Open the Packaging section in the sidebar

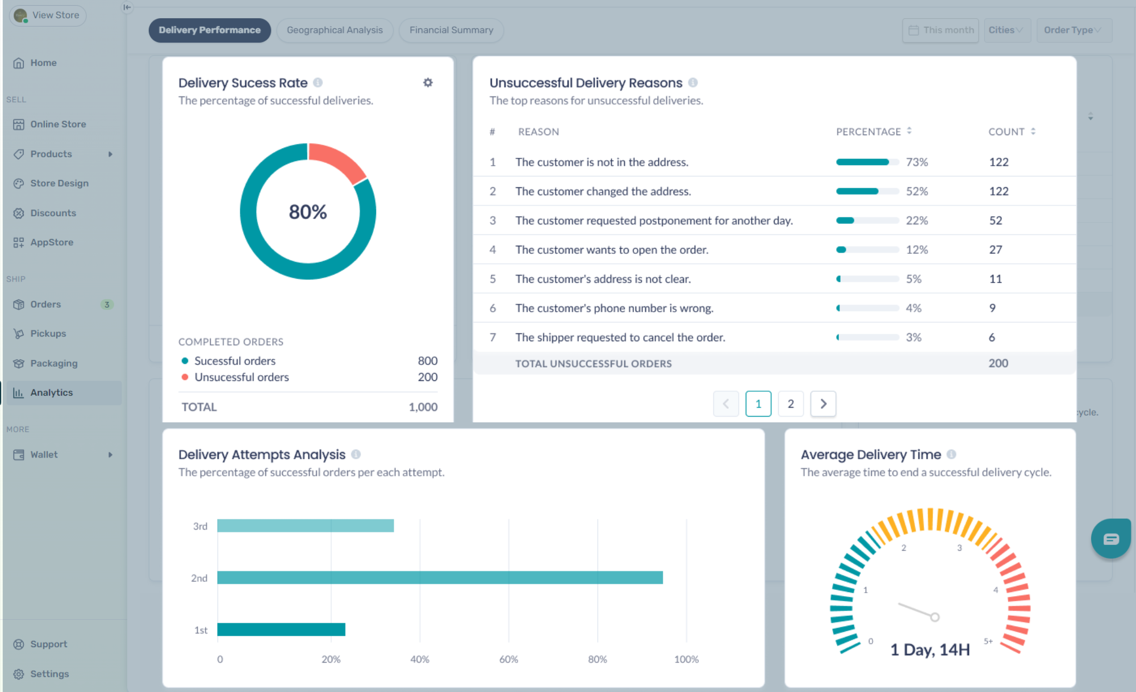tap(54, 363)
